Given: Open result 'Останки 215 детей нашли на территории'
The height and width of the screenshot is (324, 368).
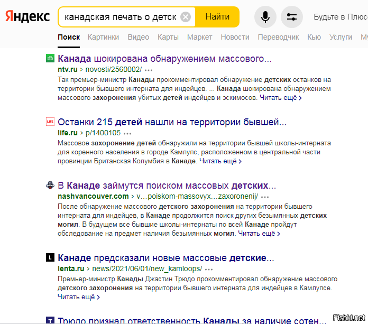Looking at the screenshot, I should coord(172,122).
